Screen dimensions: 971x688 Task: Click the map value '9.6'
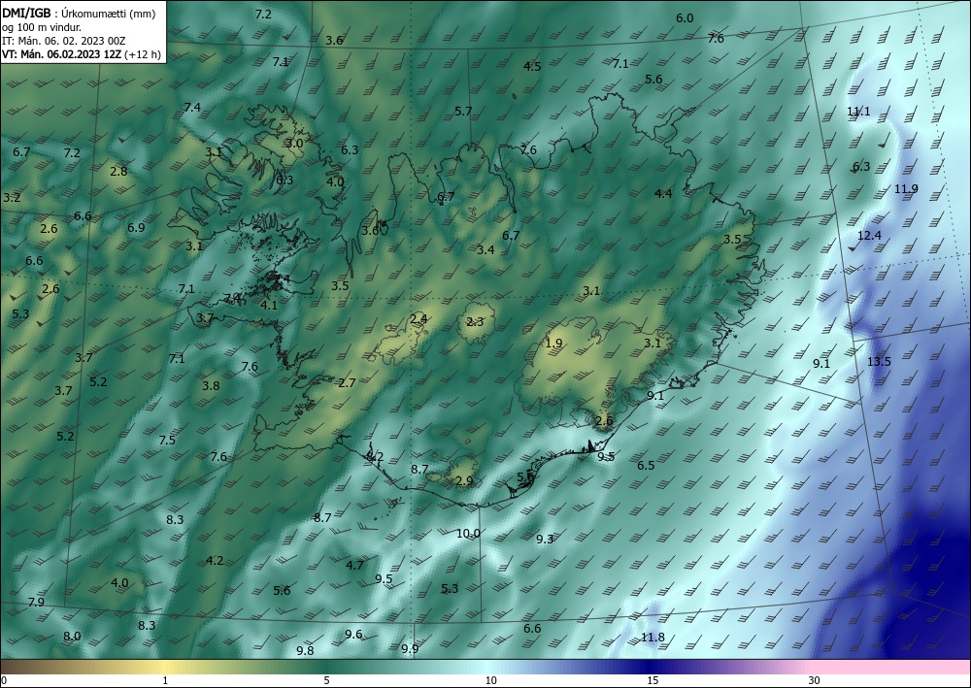(353, 634)
